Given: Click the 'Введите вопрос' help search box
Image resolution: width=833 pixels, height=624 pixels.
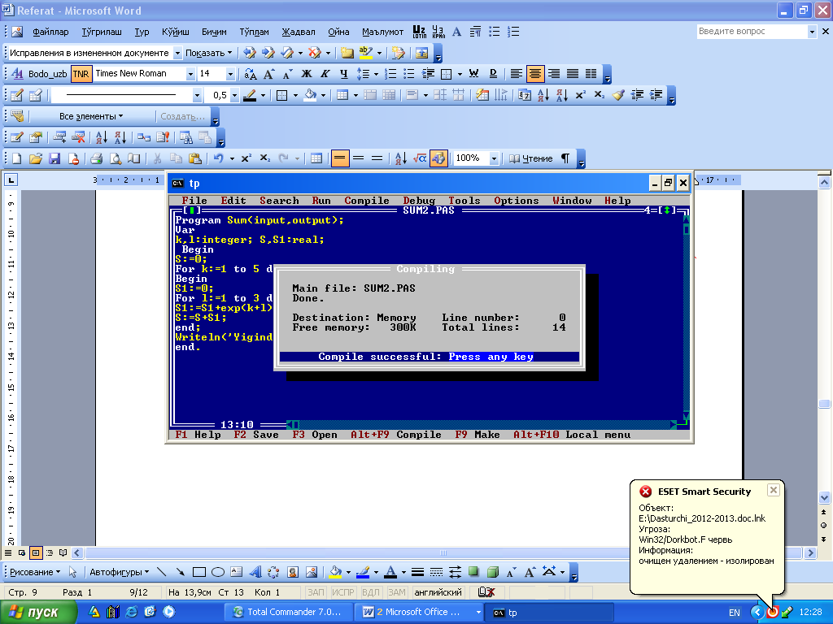Looking at the screenshot, I should tap(751, 32).
